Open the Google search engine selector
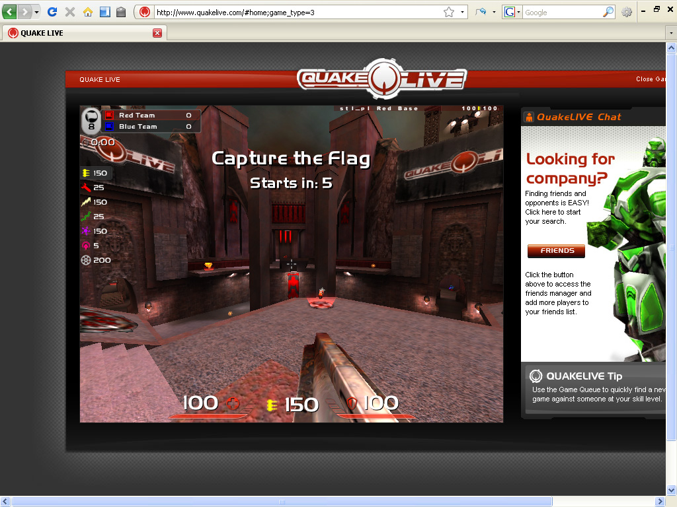 pos(512,12)
